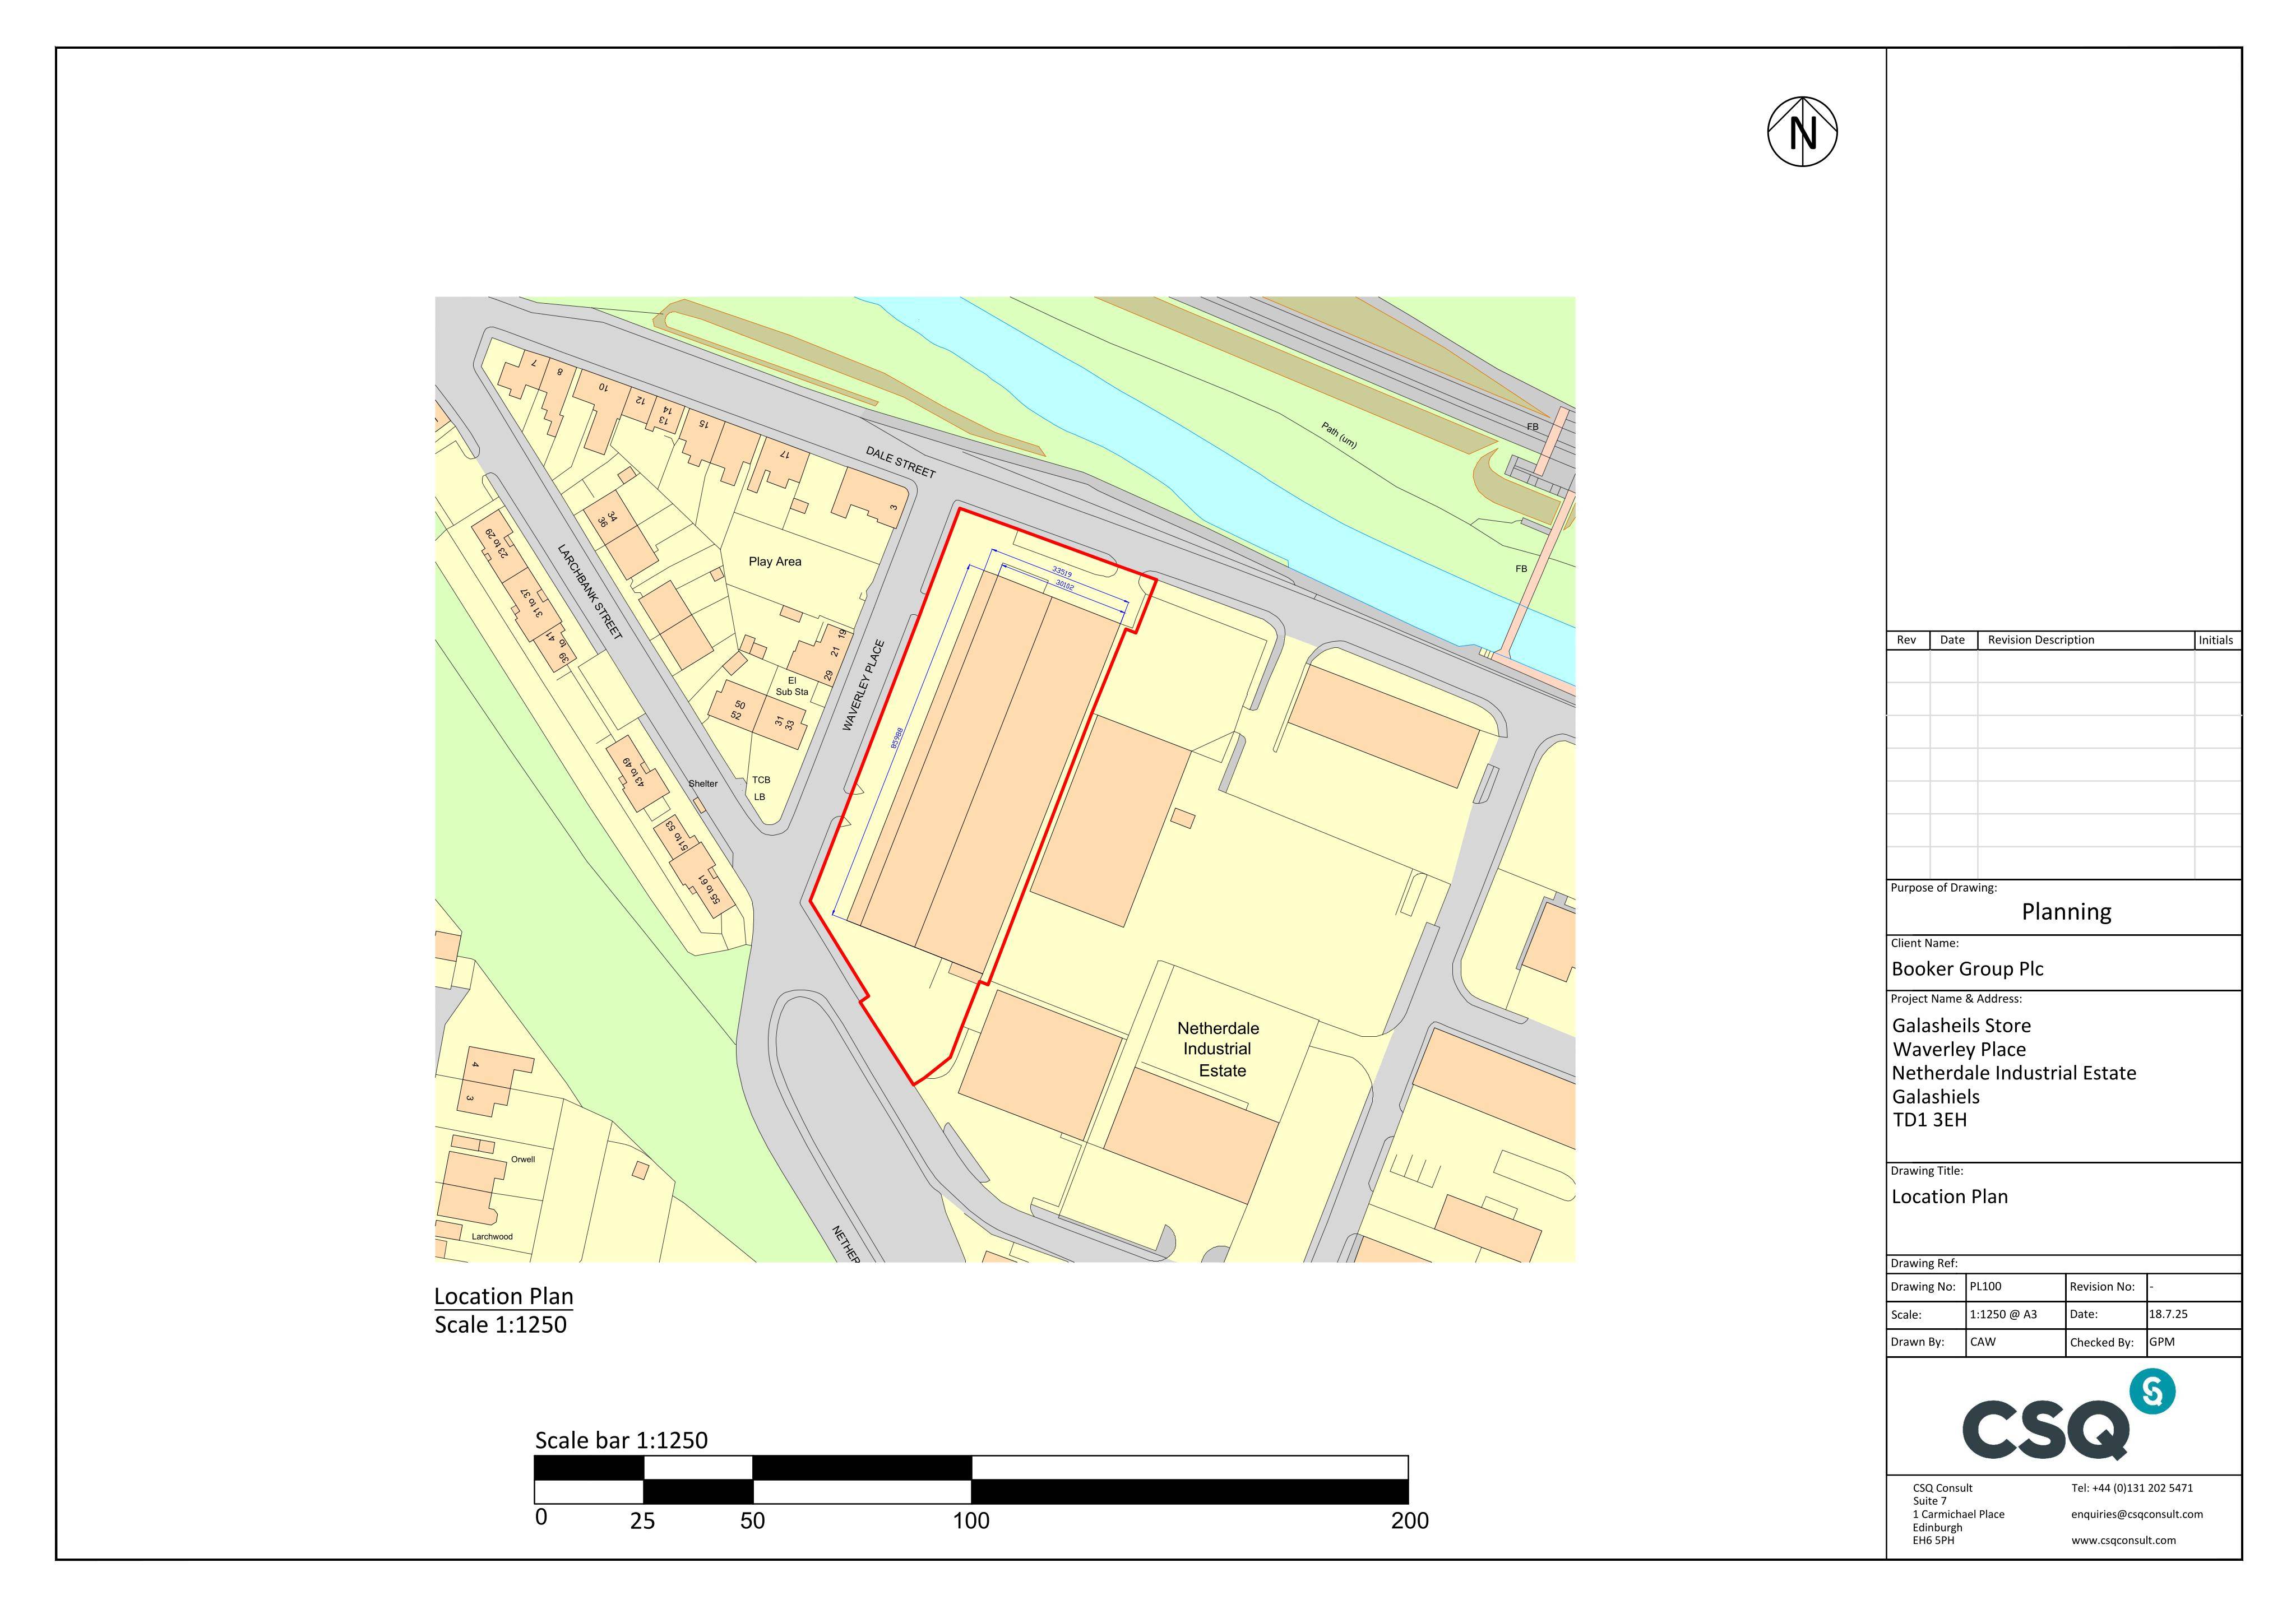Image resolution: width=2296 pixels, height=1623 pixels.
Task: Click the 'Galasheils Store' project name line
Action: click(x=1961, y=1026)
